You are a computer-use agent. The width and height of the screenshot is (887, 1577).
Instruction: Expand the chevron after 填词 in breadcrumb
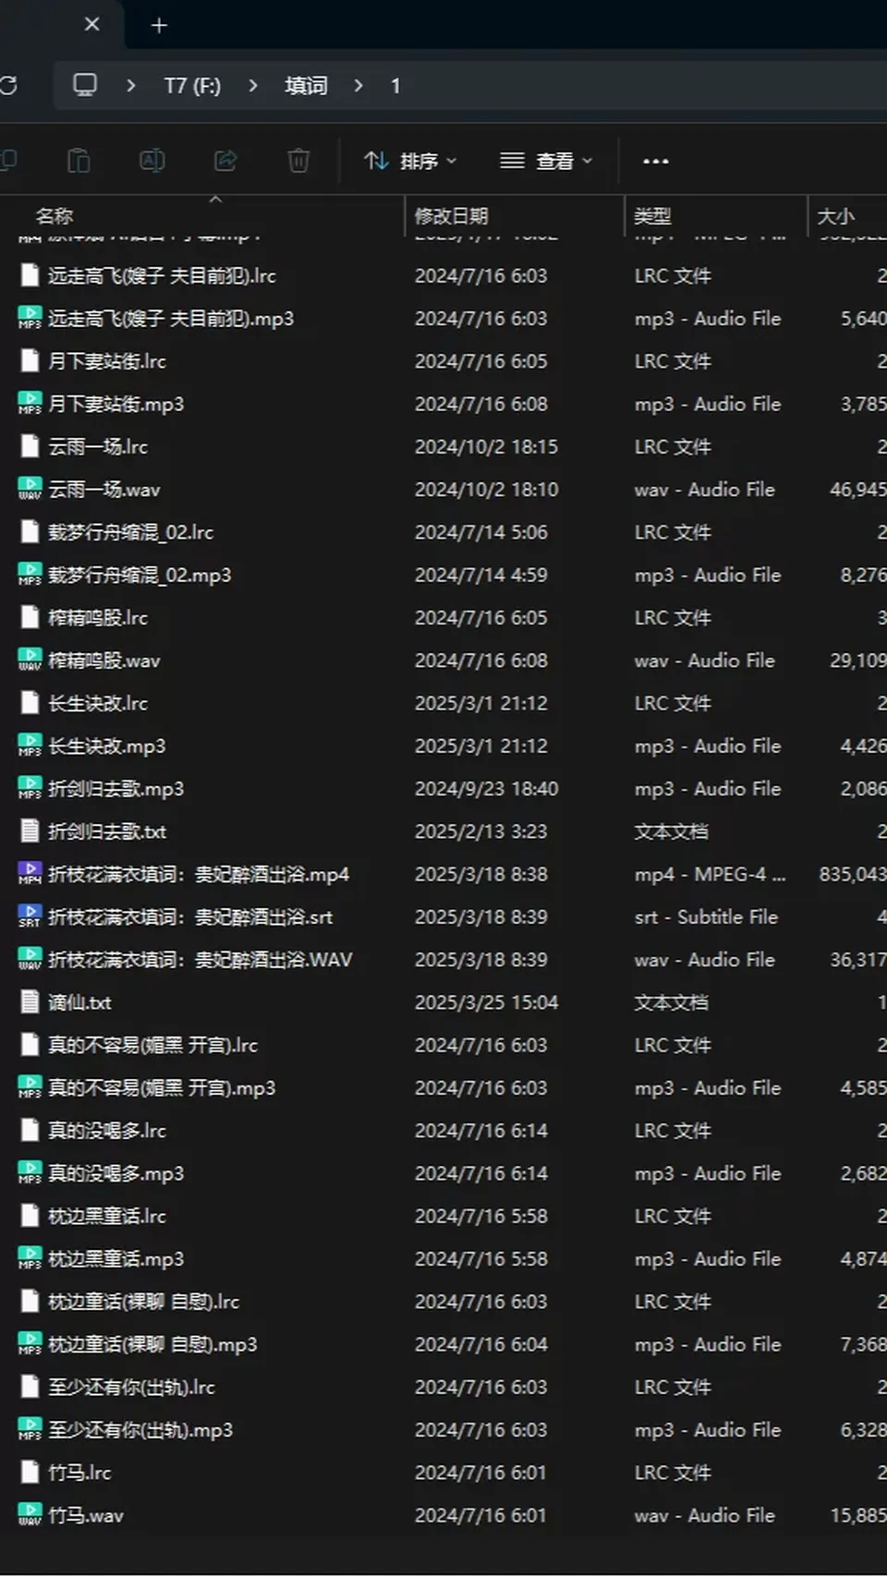coord(358,86)
